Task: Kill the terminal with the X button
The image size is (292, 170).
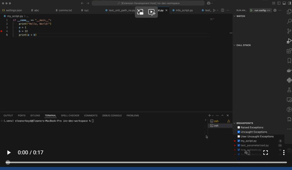Action: [227, 115]
